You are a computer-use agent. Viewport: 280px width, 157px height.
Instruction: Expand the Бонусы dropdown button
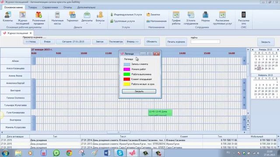[100, 23]
